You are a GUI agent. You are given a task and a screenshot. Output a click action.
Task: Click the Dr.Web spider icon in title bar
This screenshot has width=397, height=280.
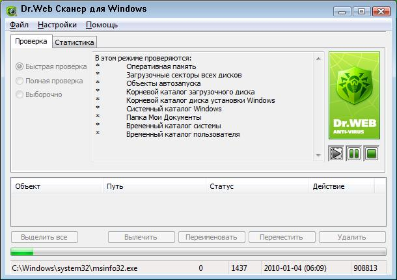pos(11,10)
